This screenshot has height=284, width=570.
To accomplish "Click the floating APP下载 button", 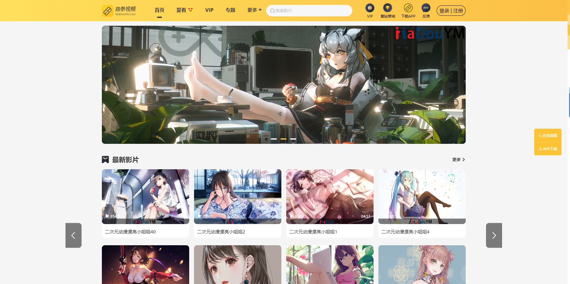I will (548, 149).
